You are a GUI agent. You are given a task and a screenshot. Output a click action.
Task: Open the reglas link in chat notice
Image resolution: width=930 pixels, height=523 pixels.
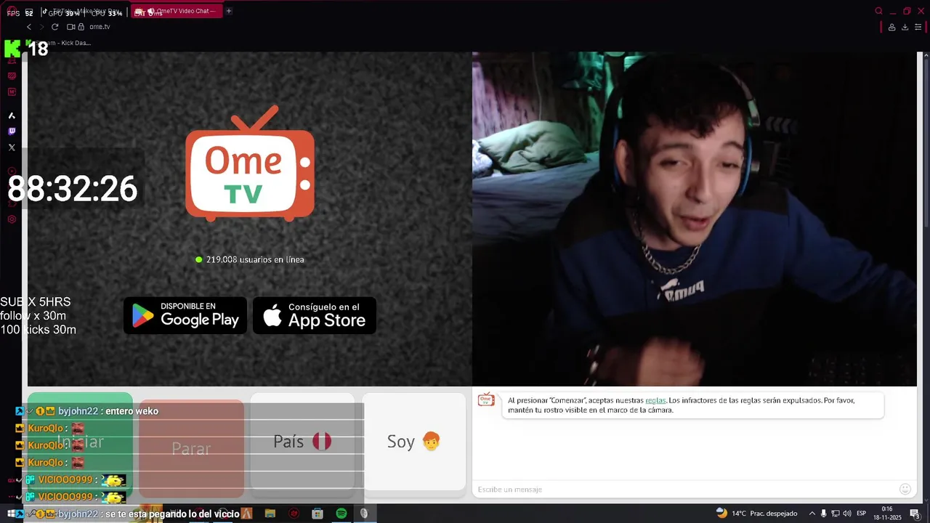click(x=655, y=400)
